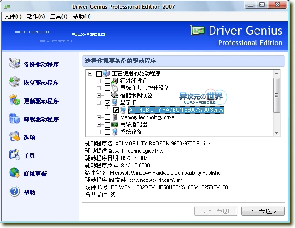This screenshot has width=295, height=228.
Task: Click the tree scroll up arrow
Action: (x=276, y=73)
